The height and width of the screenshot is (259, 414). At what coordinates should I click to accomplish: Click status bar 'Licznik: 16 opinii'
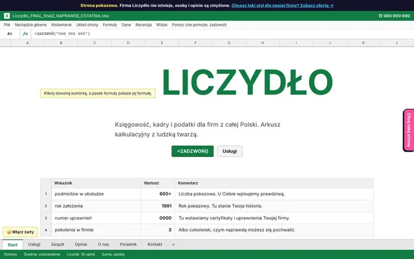pos(81,254)
